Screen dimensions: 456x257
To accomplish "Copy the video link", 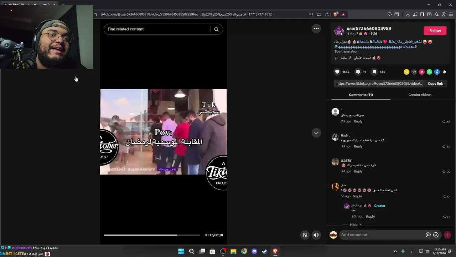I will (435, 84).
